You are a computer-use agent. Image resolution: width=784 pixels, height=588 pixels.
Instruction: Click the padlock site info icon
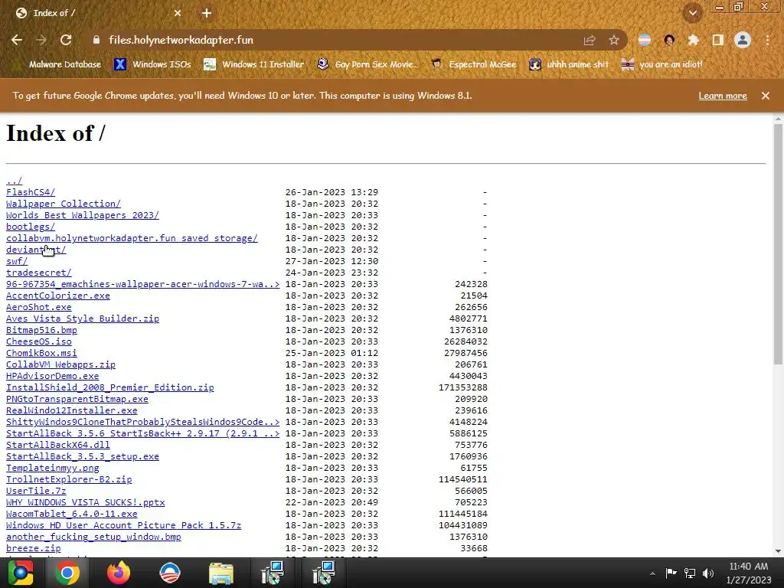[96, 40]
